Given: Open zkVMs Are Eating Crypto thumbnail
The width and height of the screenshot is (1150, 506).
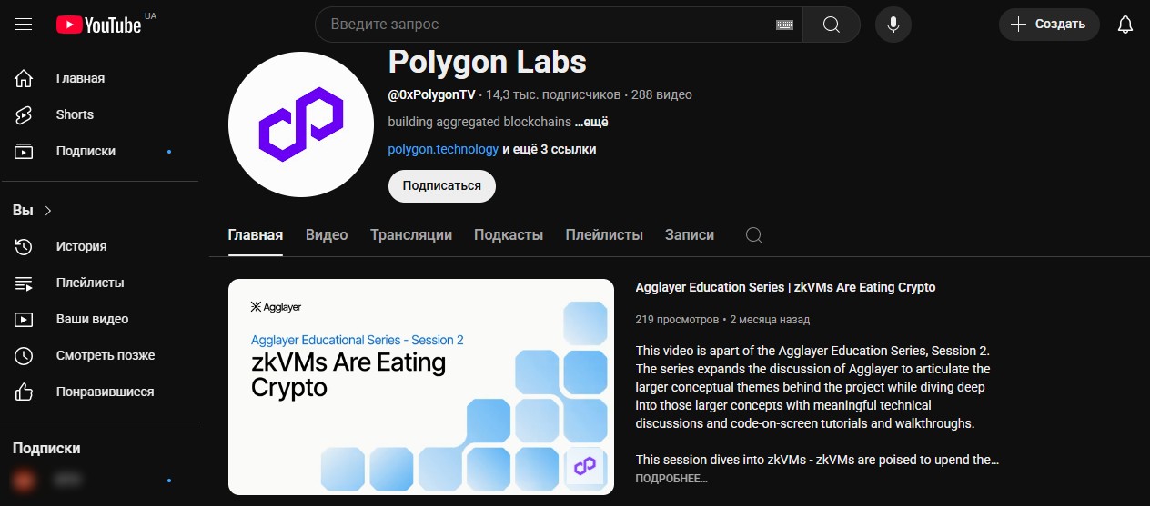Looking at the screenshot, I should point(421,387).
